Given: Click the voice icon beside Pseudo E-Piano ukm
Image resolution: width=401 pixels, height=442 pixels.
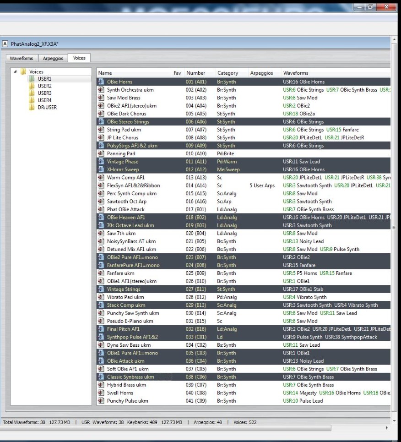Looking at the screenshot, I should point(101,321).
